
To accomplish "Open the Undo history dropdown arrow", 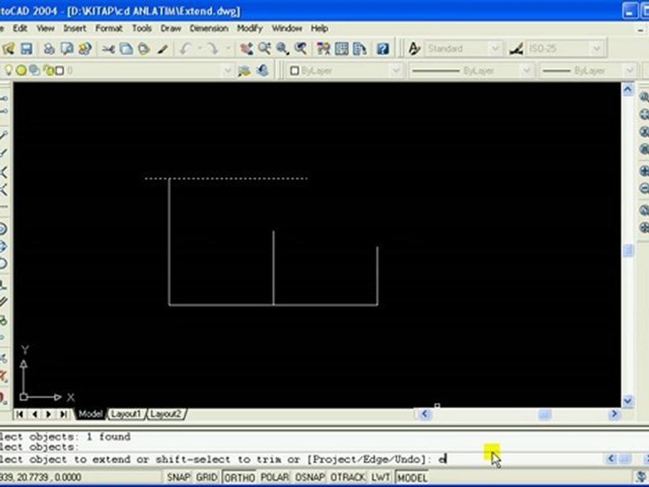I will [200, 48].
